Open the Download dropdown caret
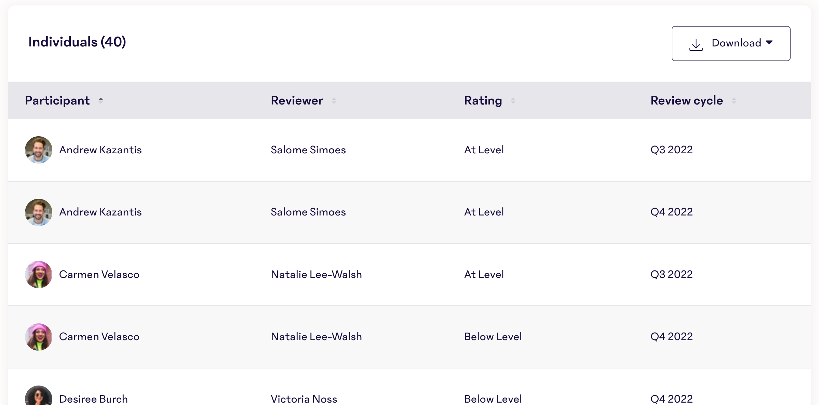The image size is (819, 405). [769, 43]
